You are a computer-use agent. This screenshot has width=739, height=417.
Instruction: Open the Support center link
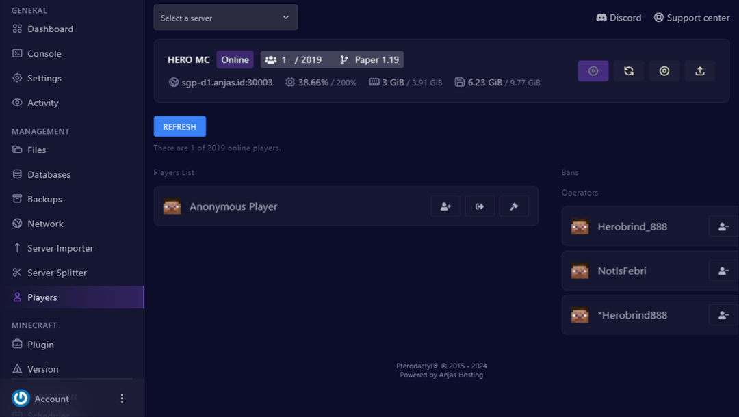(x=692, y=18)
